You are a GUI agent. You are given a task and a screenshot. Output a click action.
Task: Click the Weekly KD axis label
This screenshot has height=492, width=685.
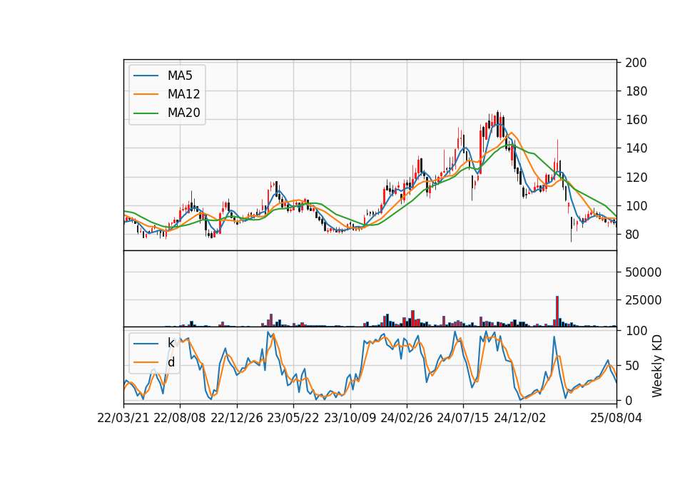pos(657,366)
